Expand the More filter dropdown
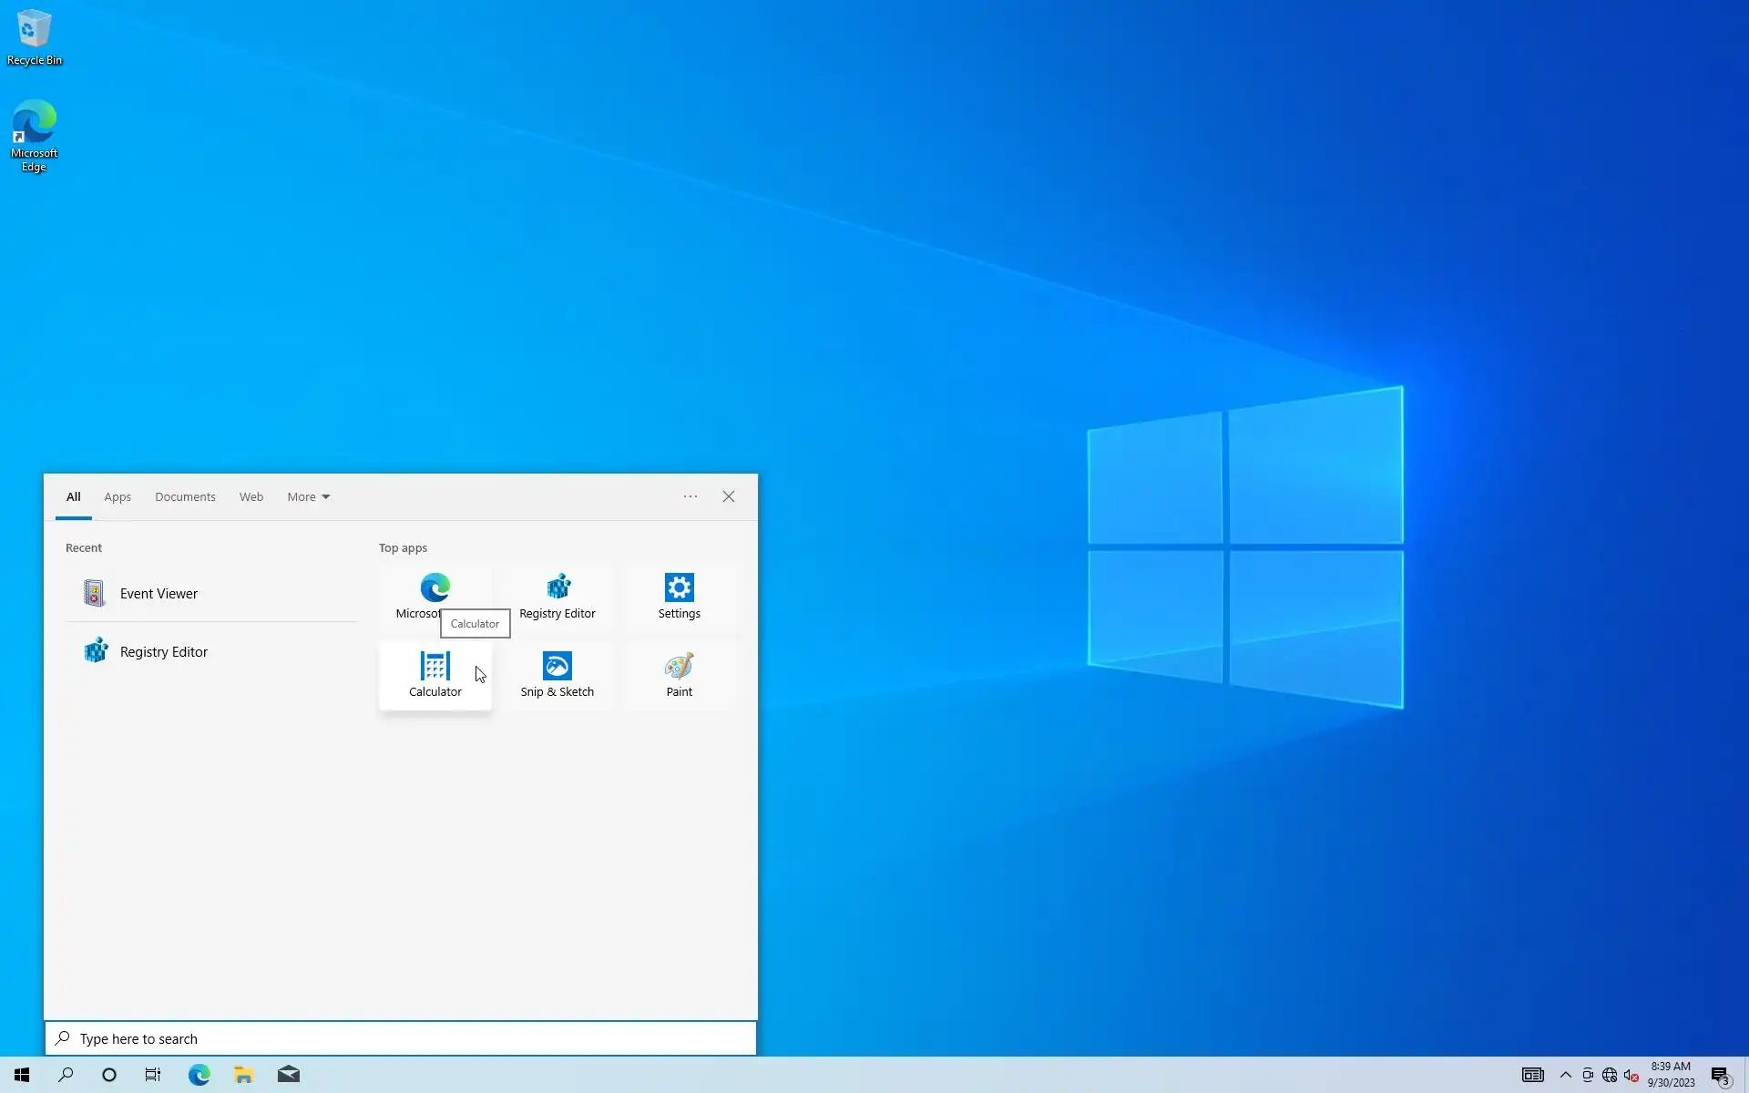Image resolution: width=1749 pixels, height=1093 pixels. (x=308, y=497)
